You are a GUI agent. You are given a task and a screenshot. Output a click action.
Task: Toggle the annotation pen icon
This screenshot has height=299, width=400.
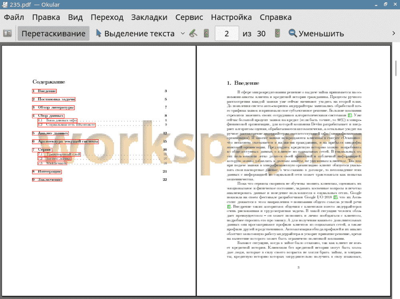(193, 34)
